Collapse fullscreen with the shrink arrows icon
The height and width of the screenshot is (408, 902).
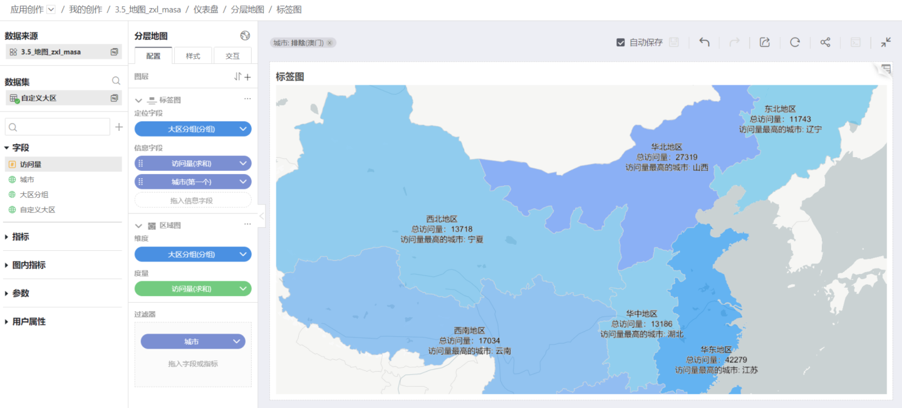click(885, 43)
